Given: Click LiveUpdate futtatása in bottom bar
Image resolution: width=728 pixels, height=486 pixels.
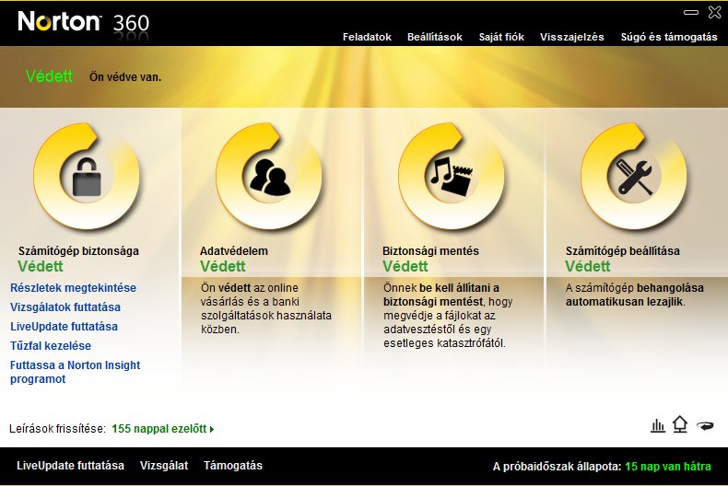Looking at the screenshot, I should point(70,466).
